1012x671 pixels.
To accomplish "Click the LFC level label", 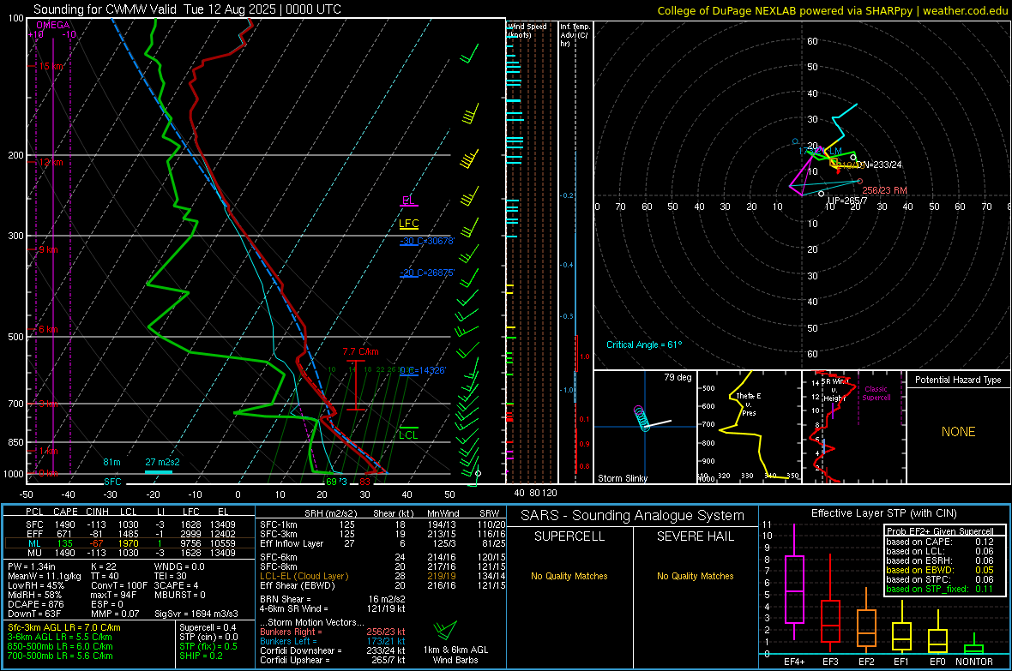I will 409,224.
